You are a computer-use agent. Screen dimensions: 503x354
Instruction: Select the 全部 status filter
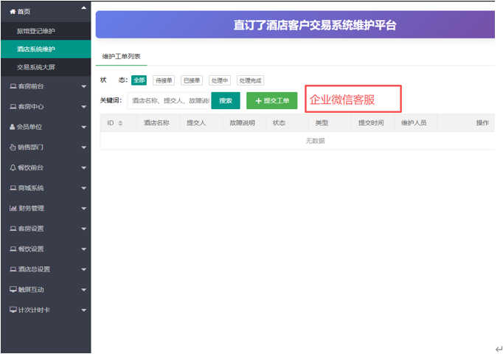tap(139, 80)
